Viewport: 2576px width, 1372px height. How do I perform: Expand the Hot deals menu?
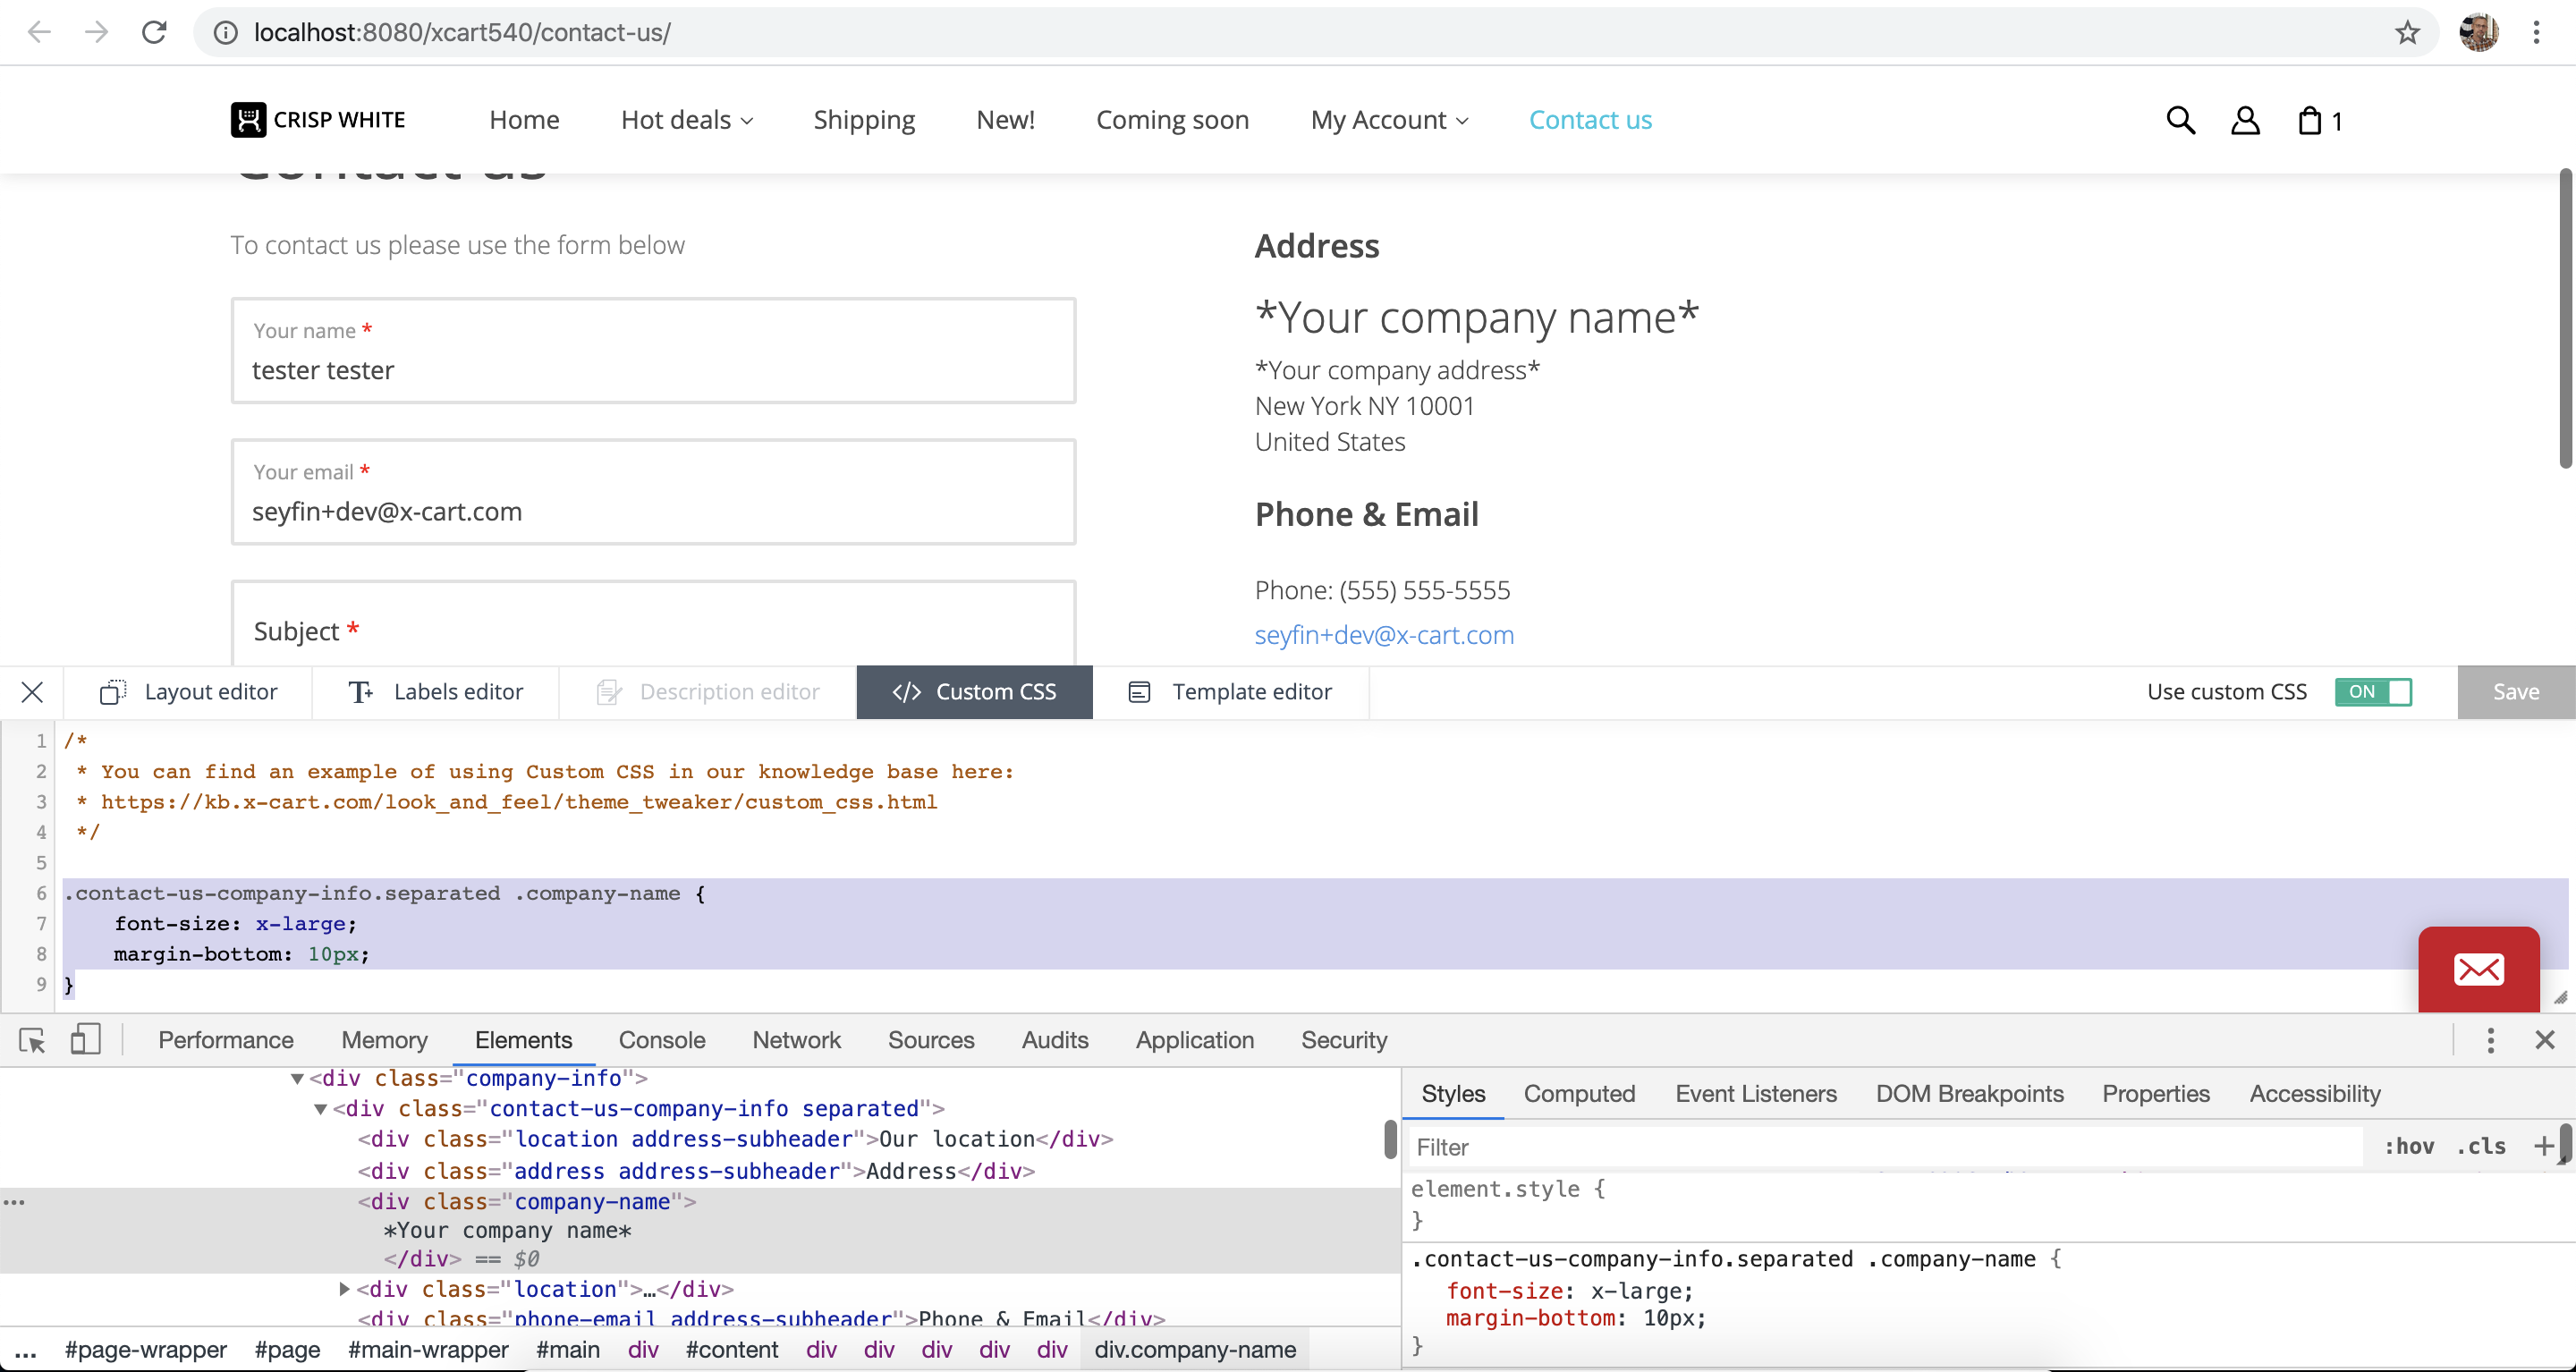(x=687, y=120)
